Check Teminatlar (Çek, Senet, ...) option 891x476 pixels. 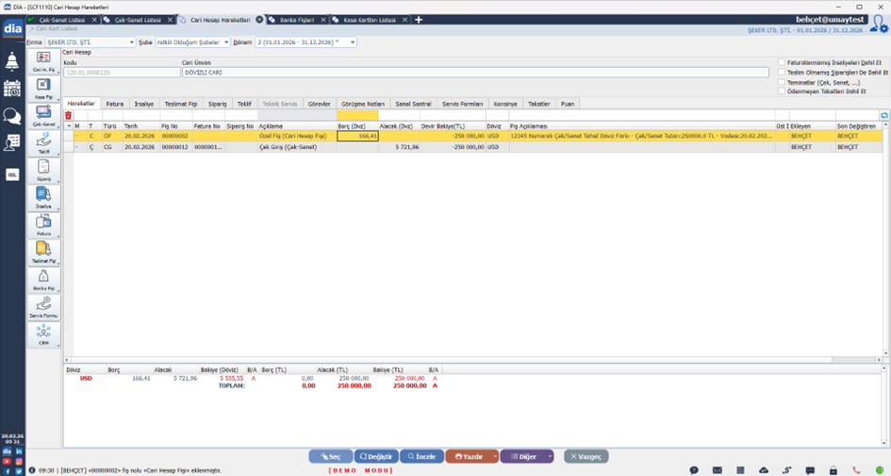tap(782, 82)
